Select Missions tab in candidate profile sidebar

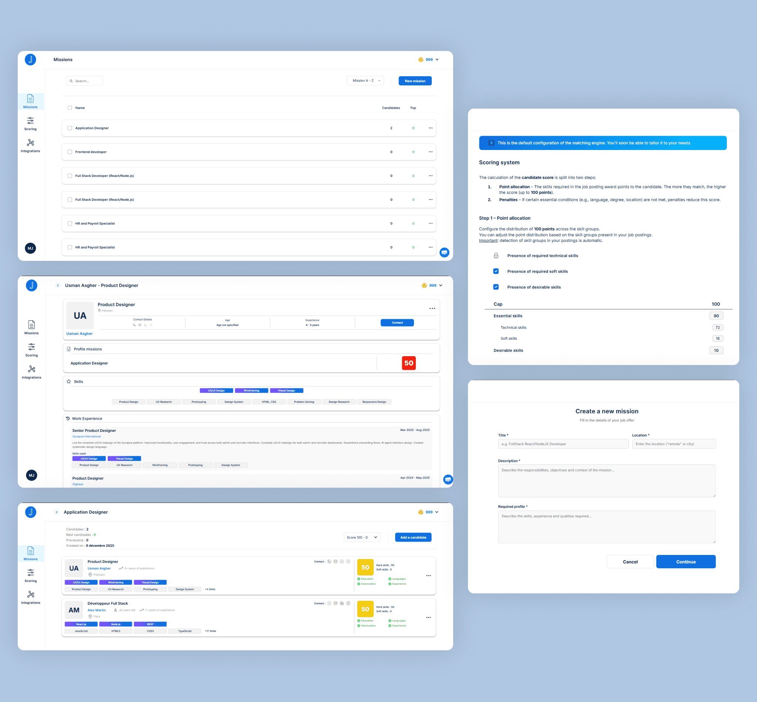point(31,327)
